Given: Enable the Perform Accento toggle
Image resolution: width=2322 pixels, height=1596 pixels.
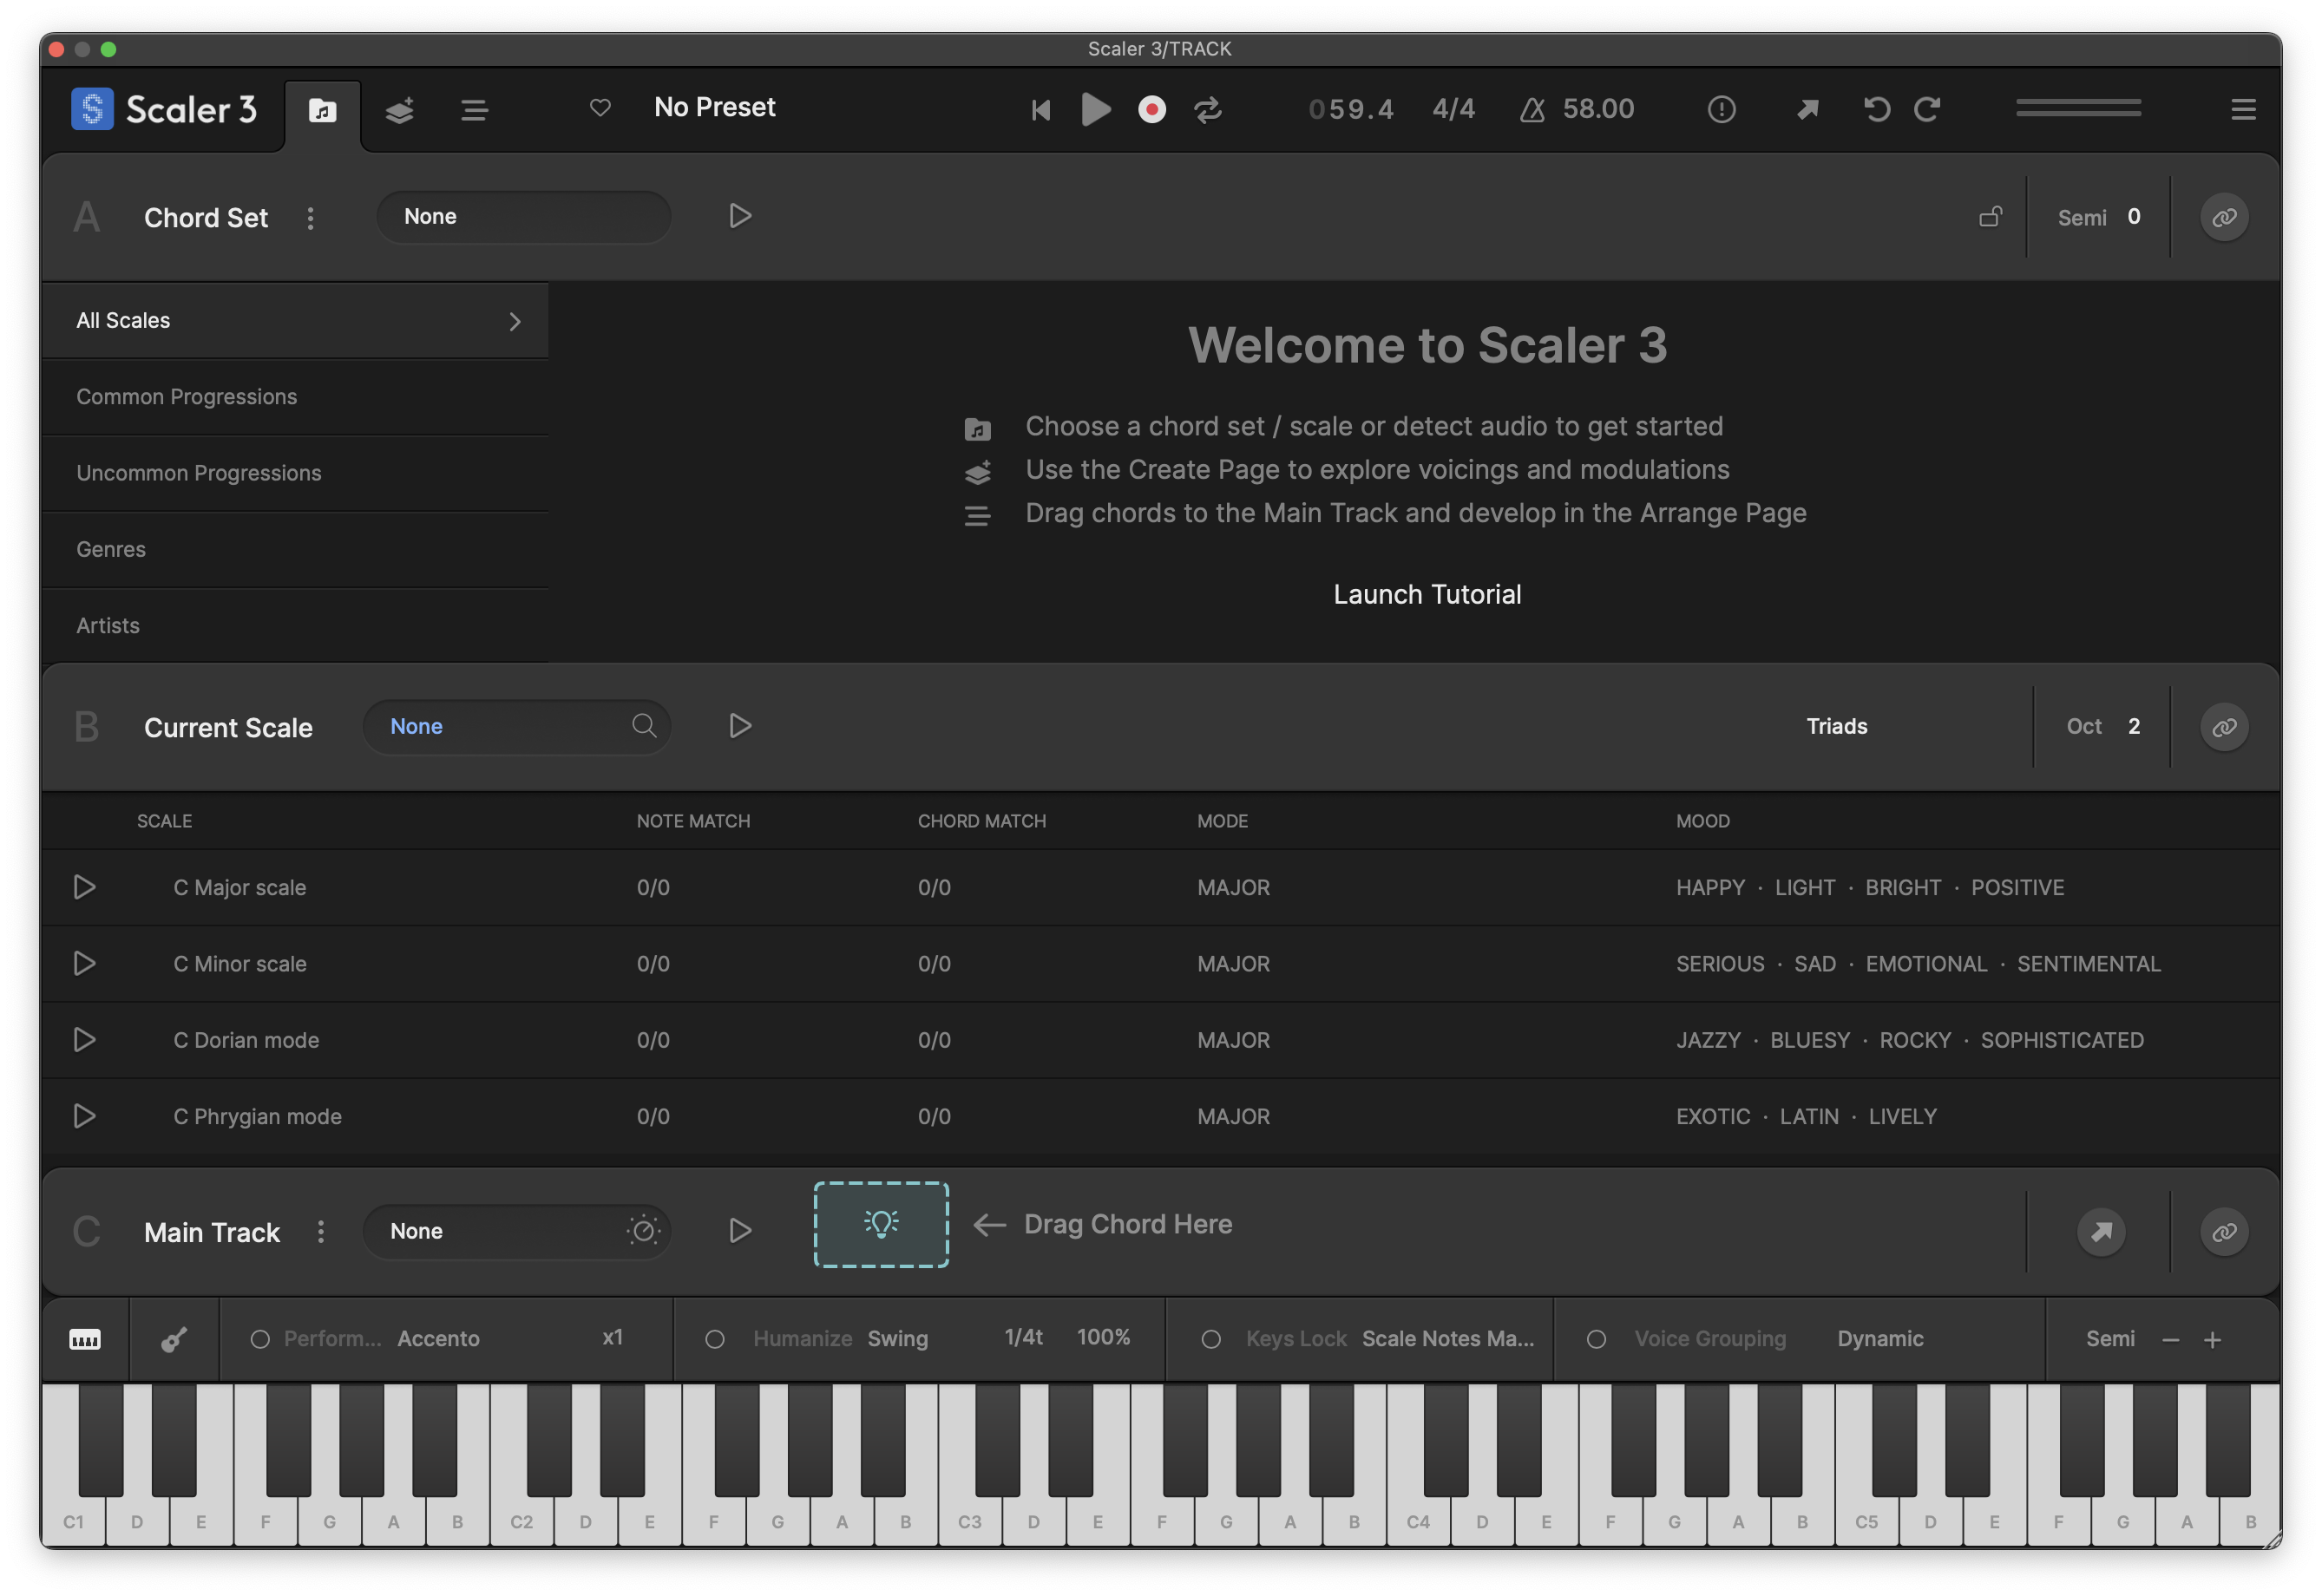Looking at the screenshot, I should tap(259, 1338).
